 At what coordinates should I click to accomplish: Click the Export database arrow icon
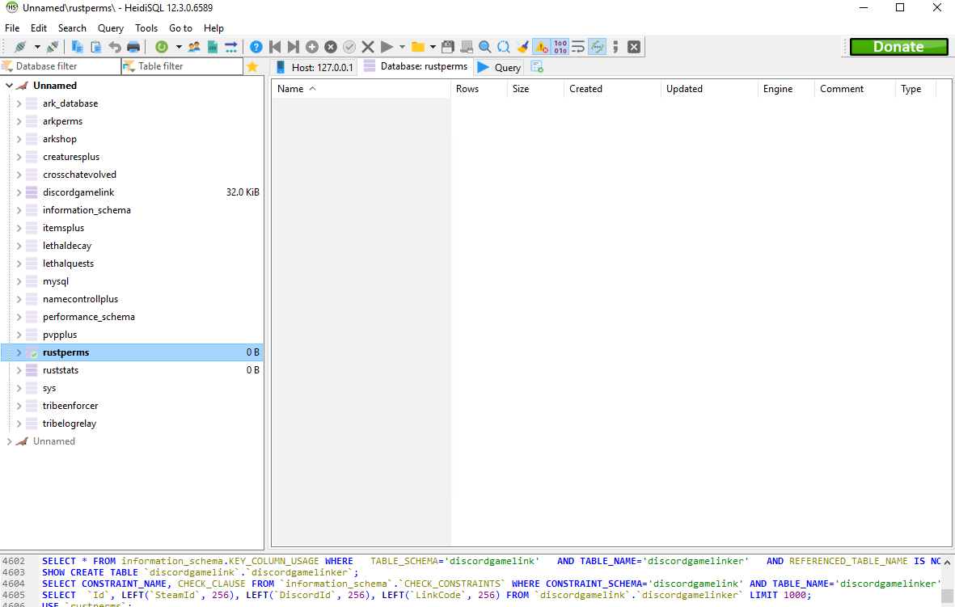click(230, 47)
